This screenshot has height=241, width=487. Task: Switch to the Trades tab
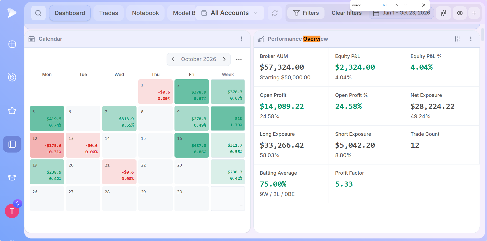click(109, 13)
